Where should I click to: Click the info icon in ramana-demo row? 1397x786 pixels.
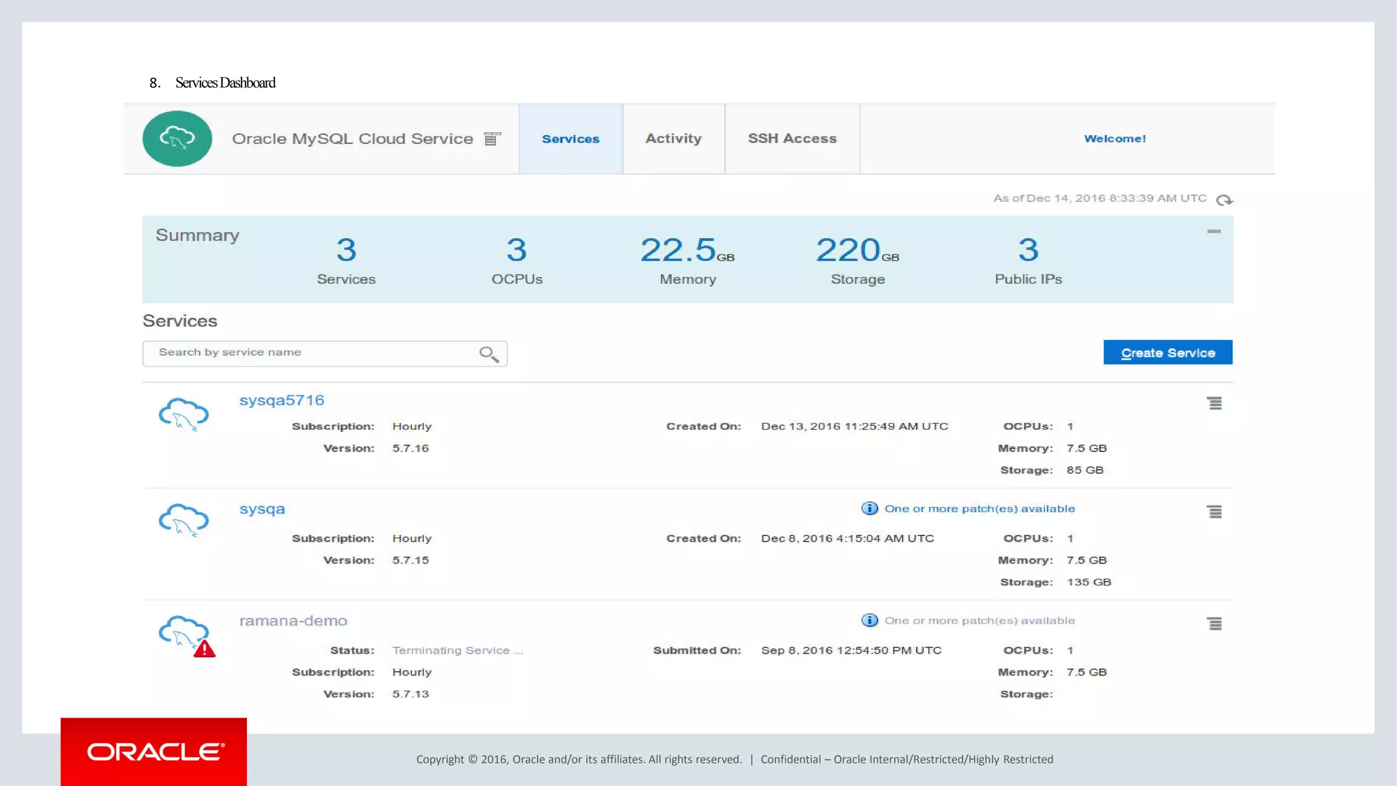(x=870, y=620)
